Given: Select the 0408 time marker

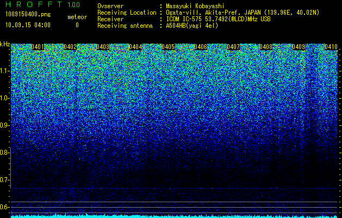Looking at the screenshot, I should (266, 47).
